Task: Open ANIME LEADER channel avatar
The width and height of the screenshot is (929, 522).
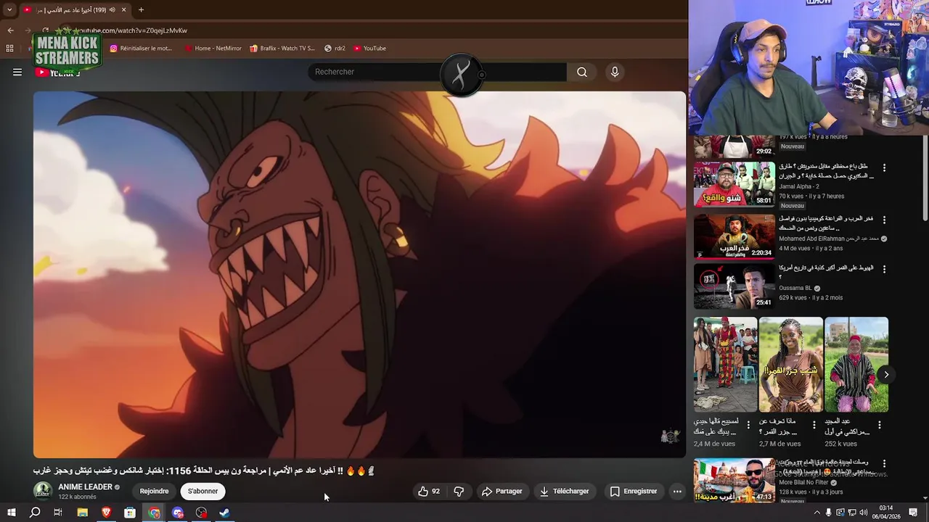Action: (44, 491)
